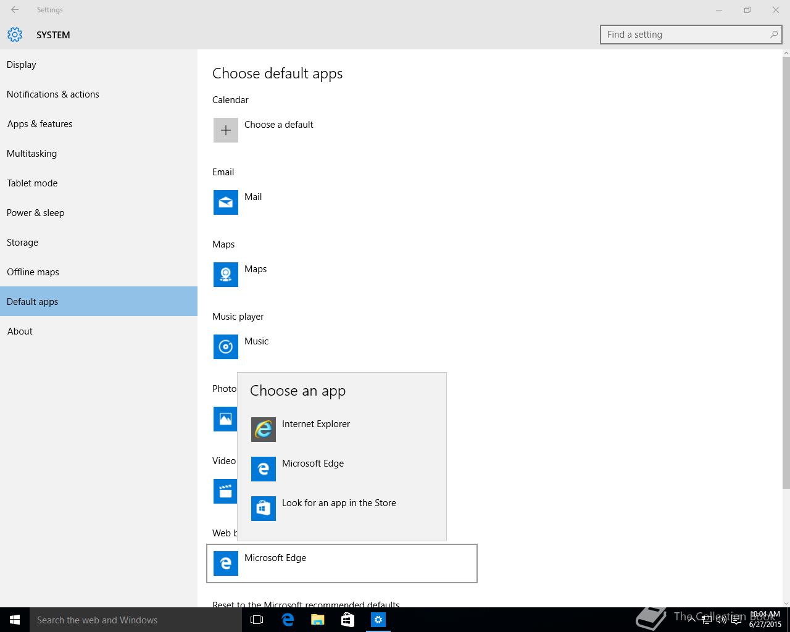Click the Choose an app popup title
The height and width of the screenshot is (632, 790).
[297, 391]
